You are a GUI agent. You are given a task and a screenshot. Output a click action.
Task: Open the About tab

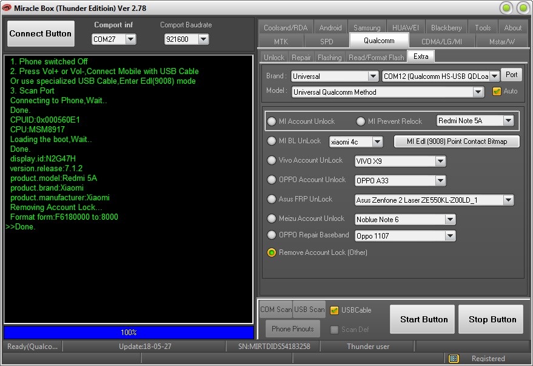coord(513,27)
